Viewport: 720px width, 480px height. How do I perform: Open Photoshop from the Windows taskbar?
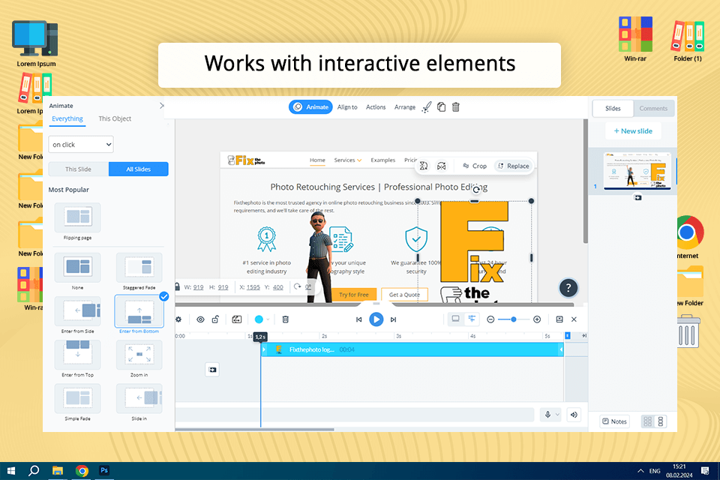(x=104, y=470)
